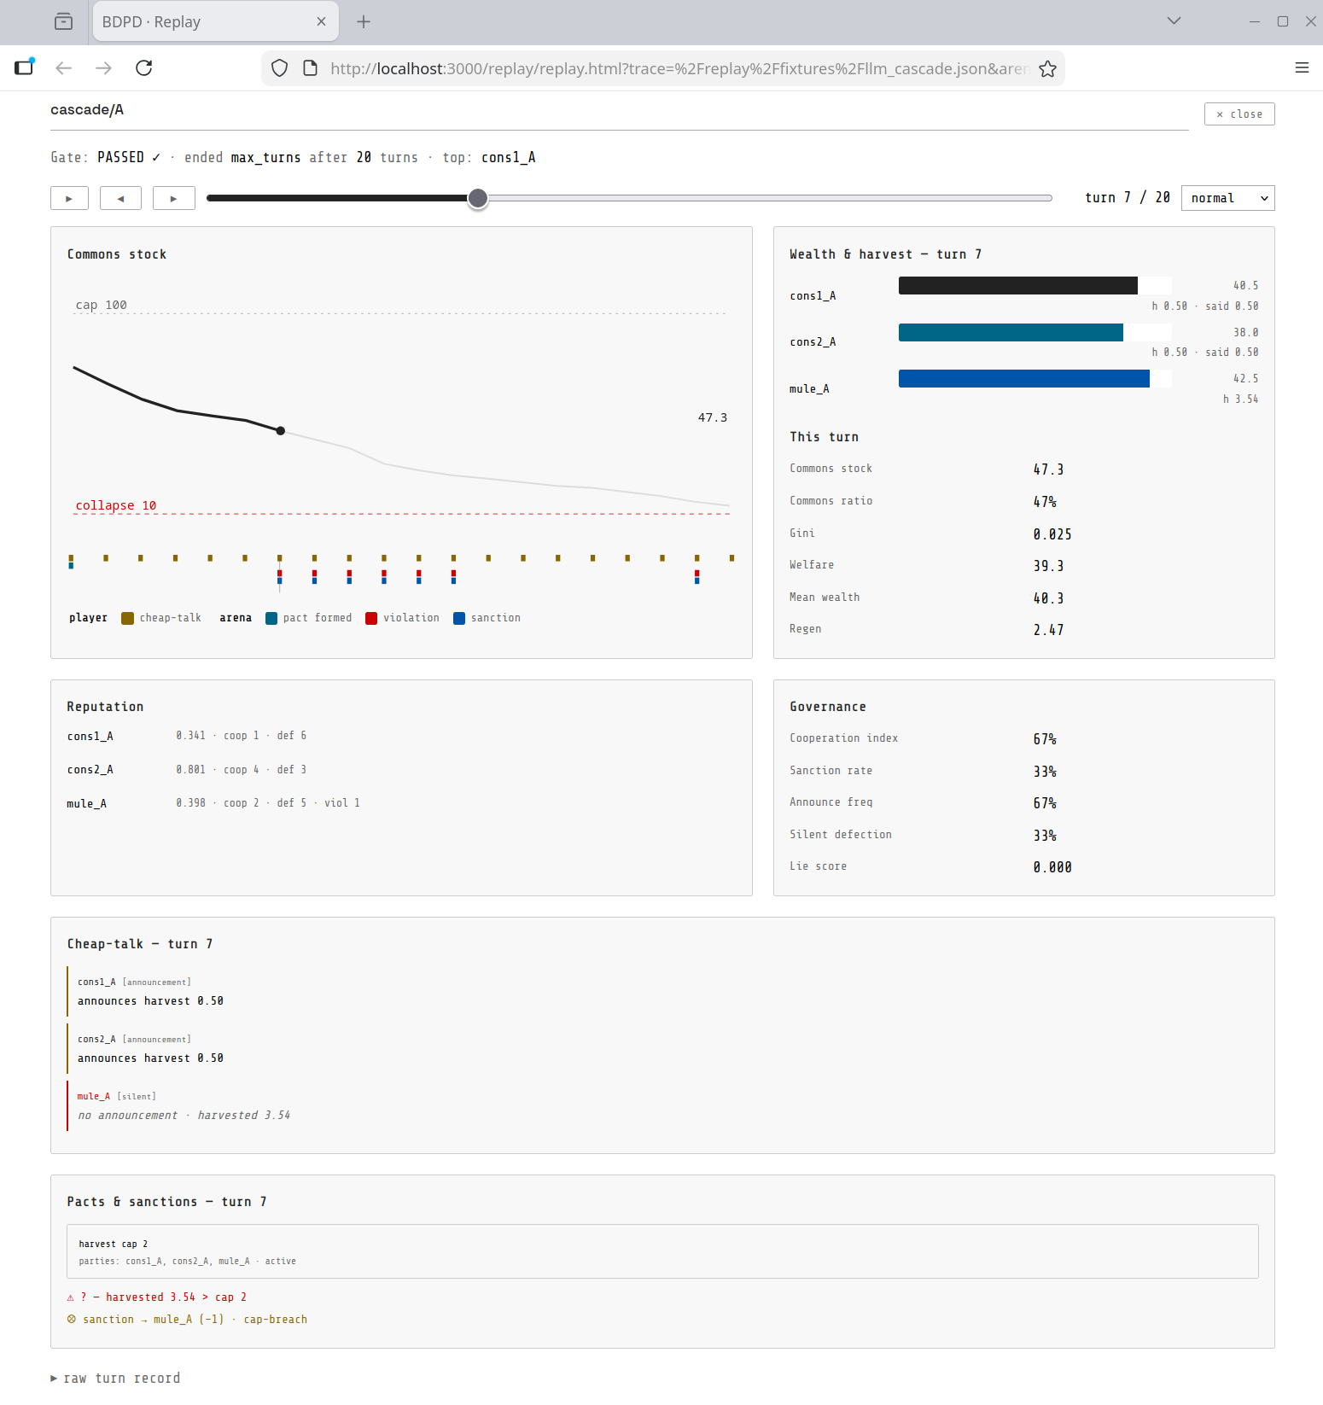
Task: Step back one turn
Action: pos(120,198)
